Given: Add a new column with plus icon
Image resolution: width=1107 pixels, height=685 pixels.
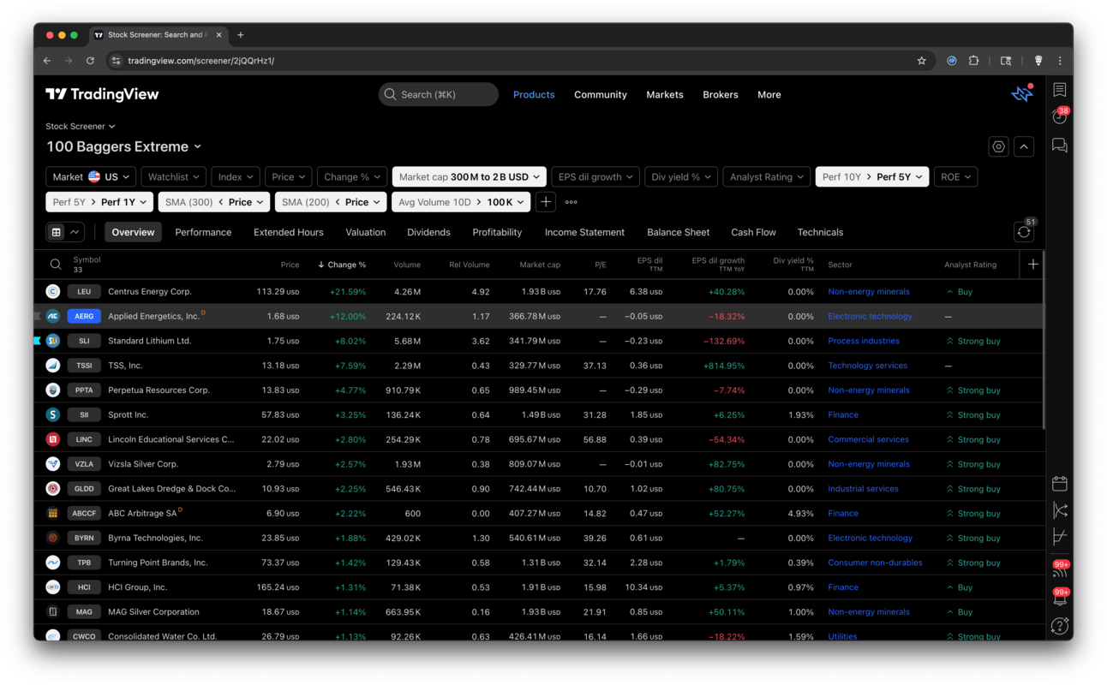Looking at the screenshot, I should tap(1032, 265).
